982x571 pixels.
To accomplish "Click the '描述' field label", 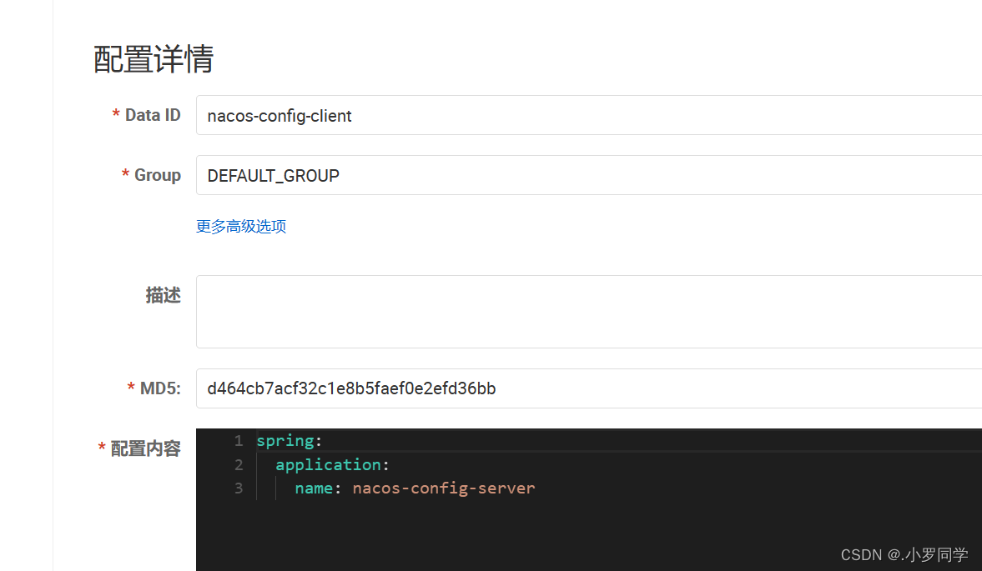I will click(x=164, y=295).
